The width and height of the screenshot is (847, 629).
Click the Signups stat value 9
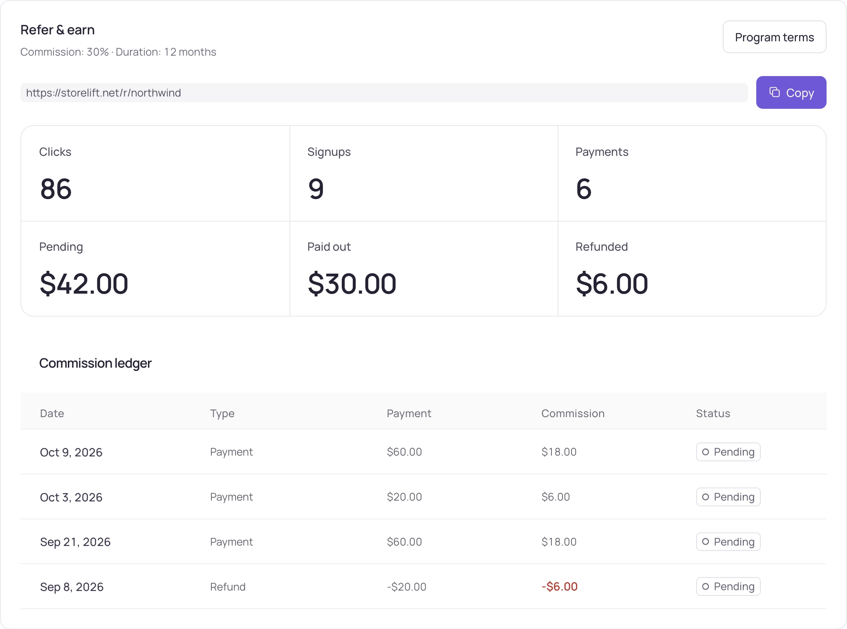point(316,189)
